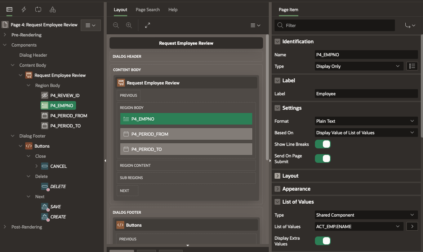The image size is (423, 252).
Task: Disable Display Extra Values switch
Action: (322, 241)
